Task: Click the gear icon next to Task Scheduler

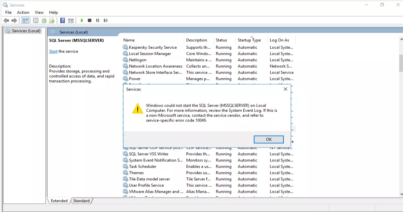Action: tap(126, 166)
